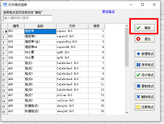
Task: Select the 收据格式2 name cell
Action: tap(40, 112)
